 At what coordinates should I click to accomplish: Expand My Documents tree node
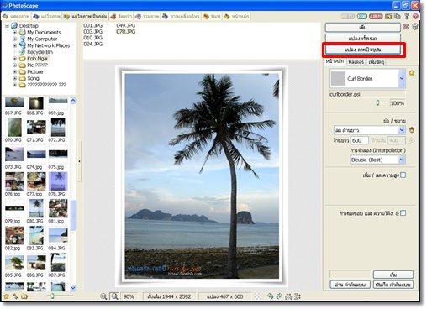15,33
